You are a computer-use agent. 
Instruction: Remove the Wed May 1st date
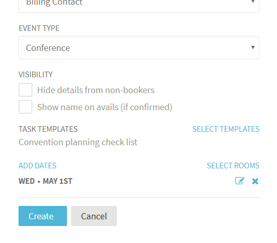[255, 181]
